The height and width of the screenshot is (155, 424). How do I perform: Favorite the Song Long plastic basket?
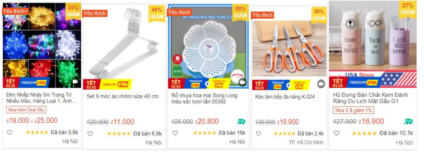[x=175, y=133]
